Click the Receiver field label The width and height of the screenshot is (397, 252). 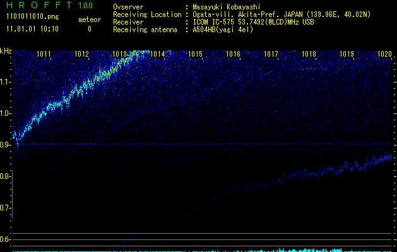pos(128,22)
